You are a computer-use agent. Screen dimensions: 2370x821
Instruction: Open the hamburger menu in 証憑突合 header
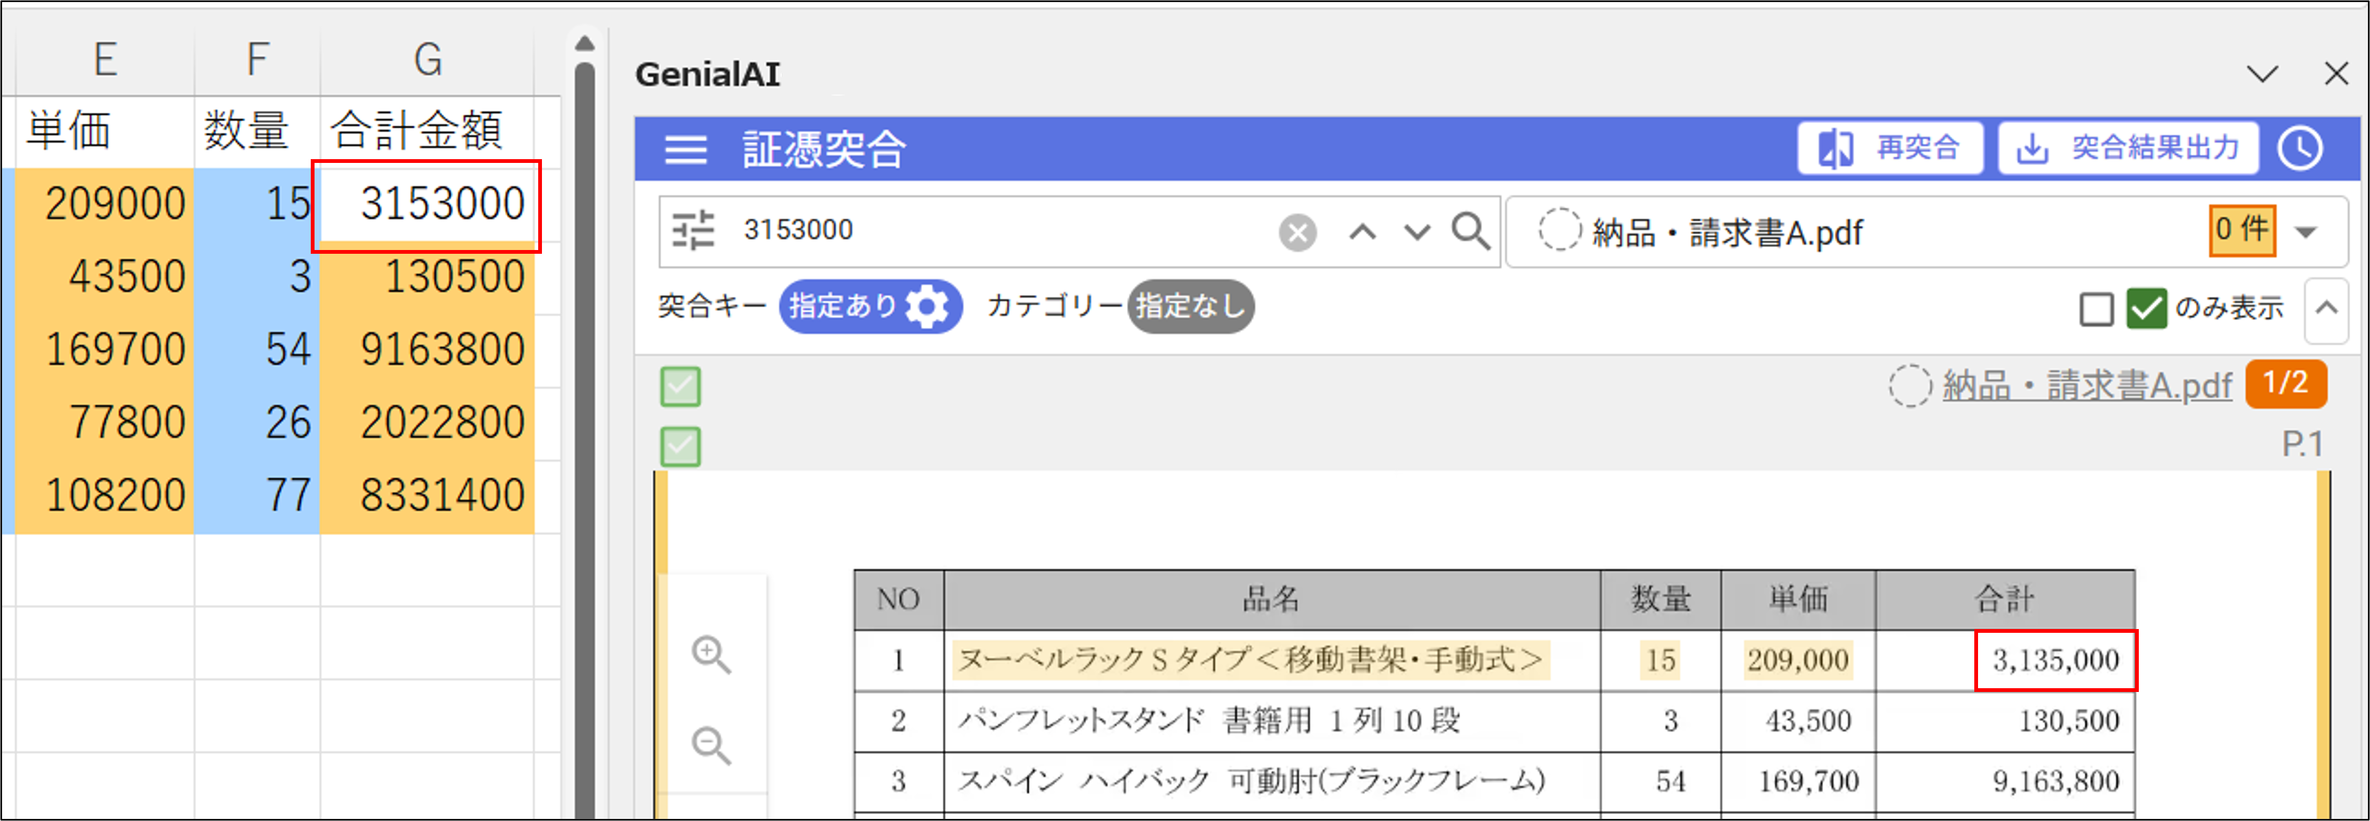coord(686,149)
